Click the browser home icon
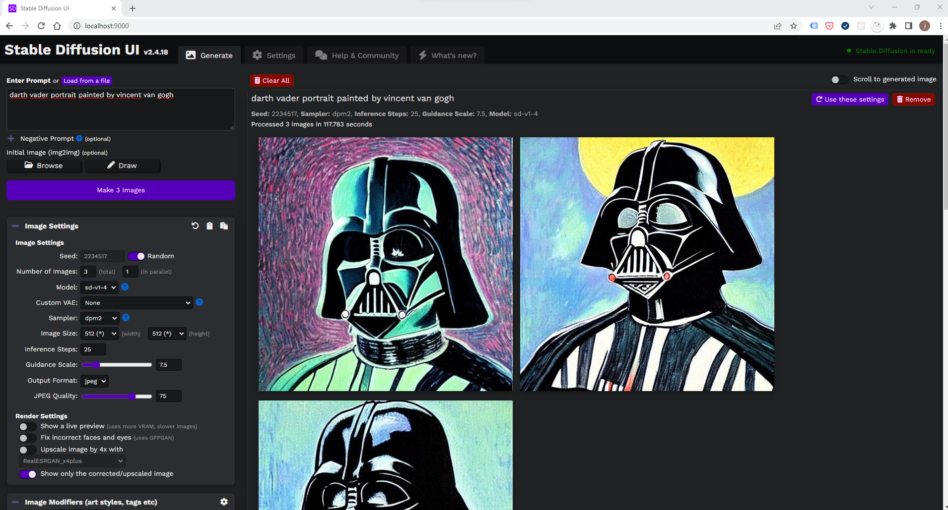This screenshot has width=948, height=510. pyautogui.click(x=57, y=26)
